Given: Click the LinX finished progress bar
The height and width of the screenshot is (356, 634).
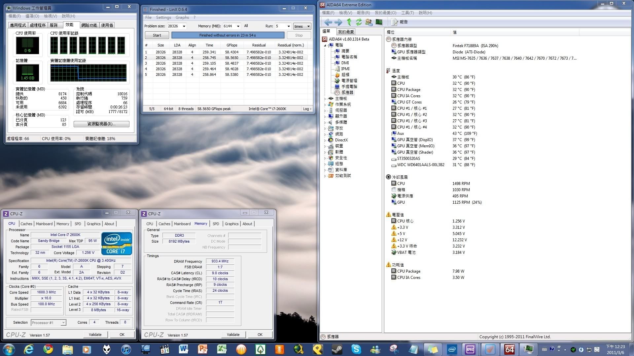Looking at the screenshot, I should [x=228, y=35].
